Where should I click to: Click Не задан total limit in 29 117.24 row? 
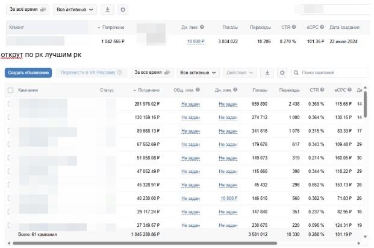190,211
